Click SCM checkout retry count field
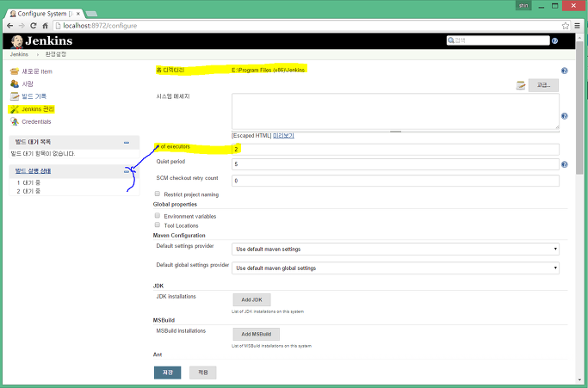Screen dimensions: 588x388 click(x=395, y=181)
